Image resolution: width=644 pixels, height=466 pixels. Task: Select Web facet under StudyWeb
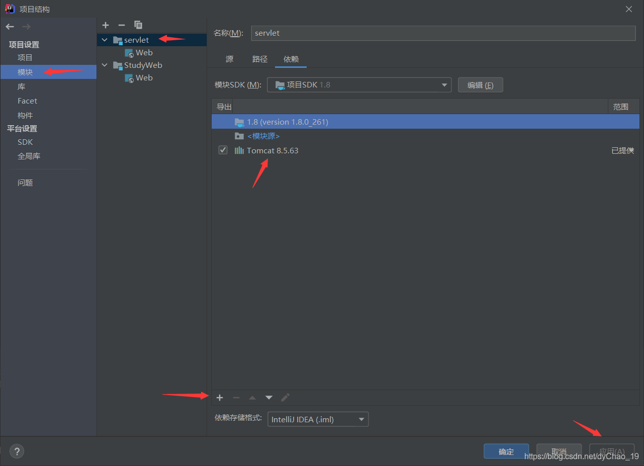(x=152, y=77)
